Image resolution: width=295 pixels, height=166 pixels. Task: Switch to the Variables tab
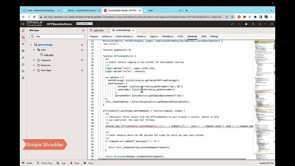click(168, 36)
